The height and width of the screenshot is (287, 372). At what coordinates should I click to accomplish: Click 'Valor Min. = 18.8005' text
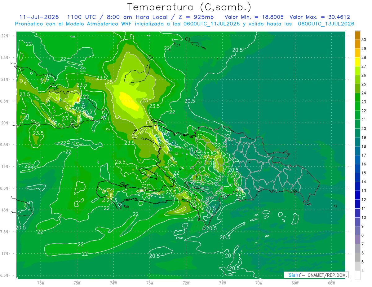(x=254, y=17)
